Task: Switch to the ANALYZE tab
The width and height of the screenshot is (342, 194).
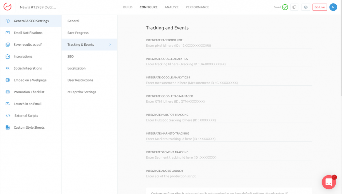Action: (171, 7)
